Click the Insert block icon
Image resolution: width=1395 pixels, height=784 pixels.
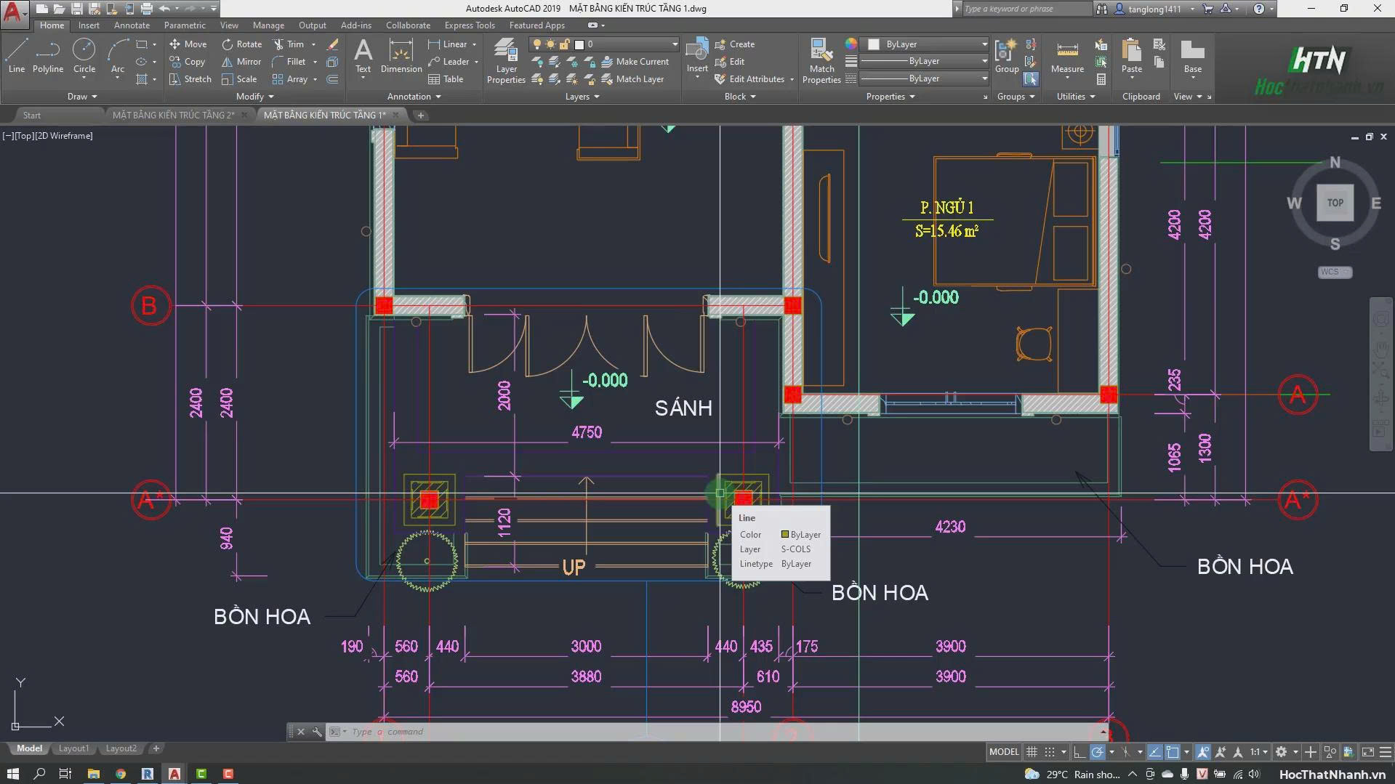click(x=697, y=56)
